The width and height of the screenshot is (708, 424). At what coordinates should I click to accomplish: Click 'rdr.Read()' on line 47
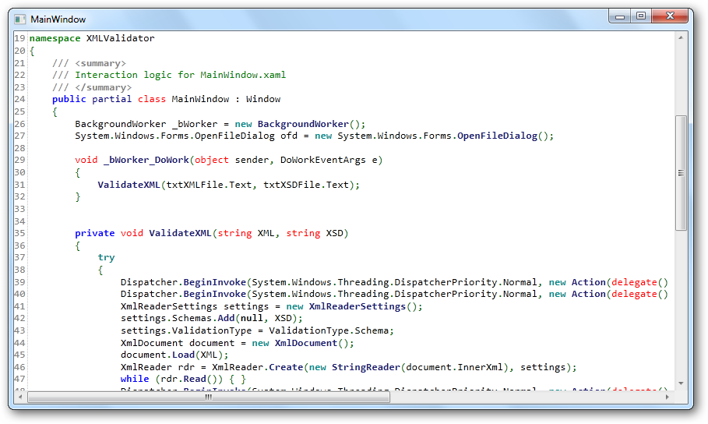[189, 380]
